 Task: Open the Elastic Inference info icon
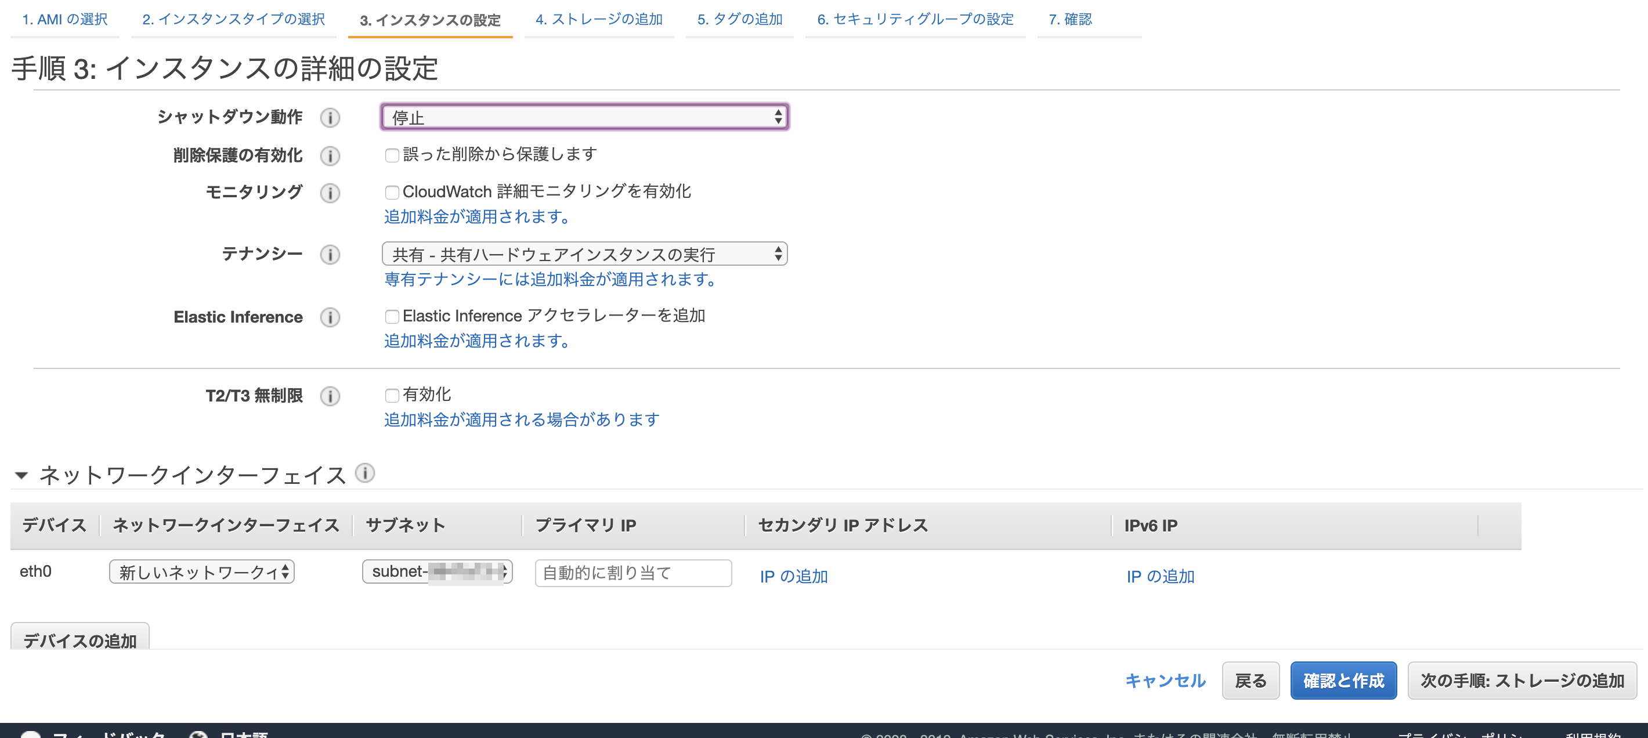(330, 317)
